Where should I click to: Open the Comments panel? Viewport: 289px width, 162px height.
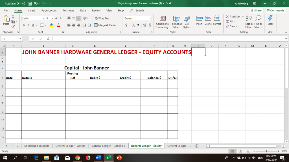click(276, 10)
